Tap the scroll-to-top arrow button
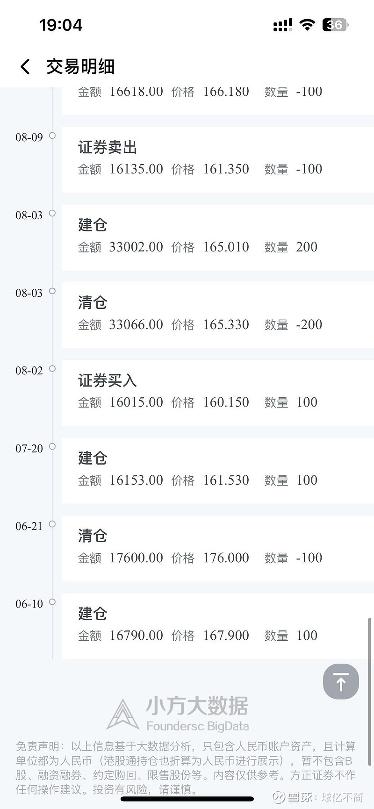 pyautogui.click(x=341, y=681)
